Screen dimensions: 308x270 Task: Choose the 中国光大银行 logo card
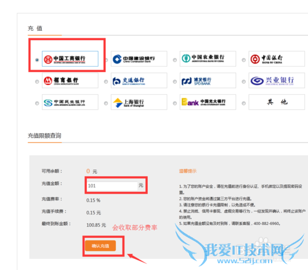[208, 102]
